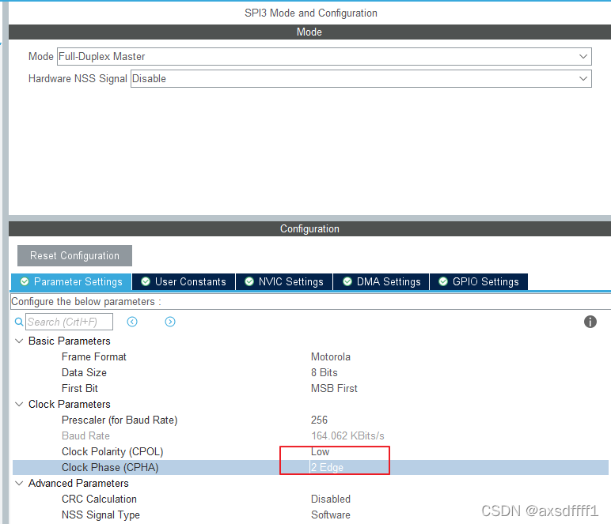
Task: Open the GPIO Settings tab
Action: pos(479,281)
